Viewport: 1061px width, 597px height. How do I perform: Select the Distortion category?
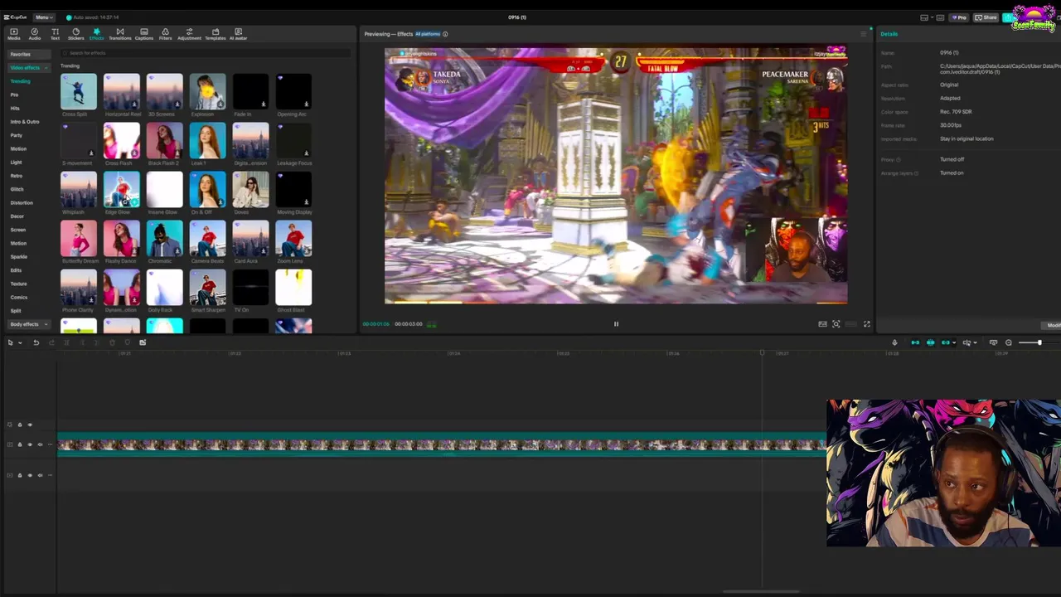tap(22, 202)
